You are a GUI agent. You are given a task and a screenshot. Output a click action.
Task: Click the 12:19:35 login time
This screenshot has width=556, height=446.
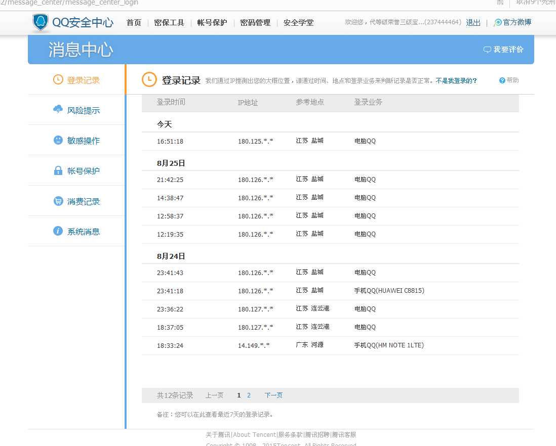(170, 234)
